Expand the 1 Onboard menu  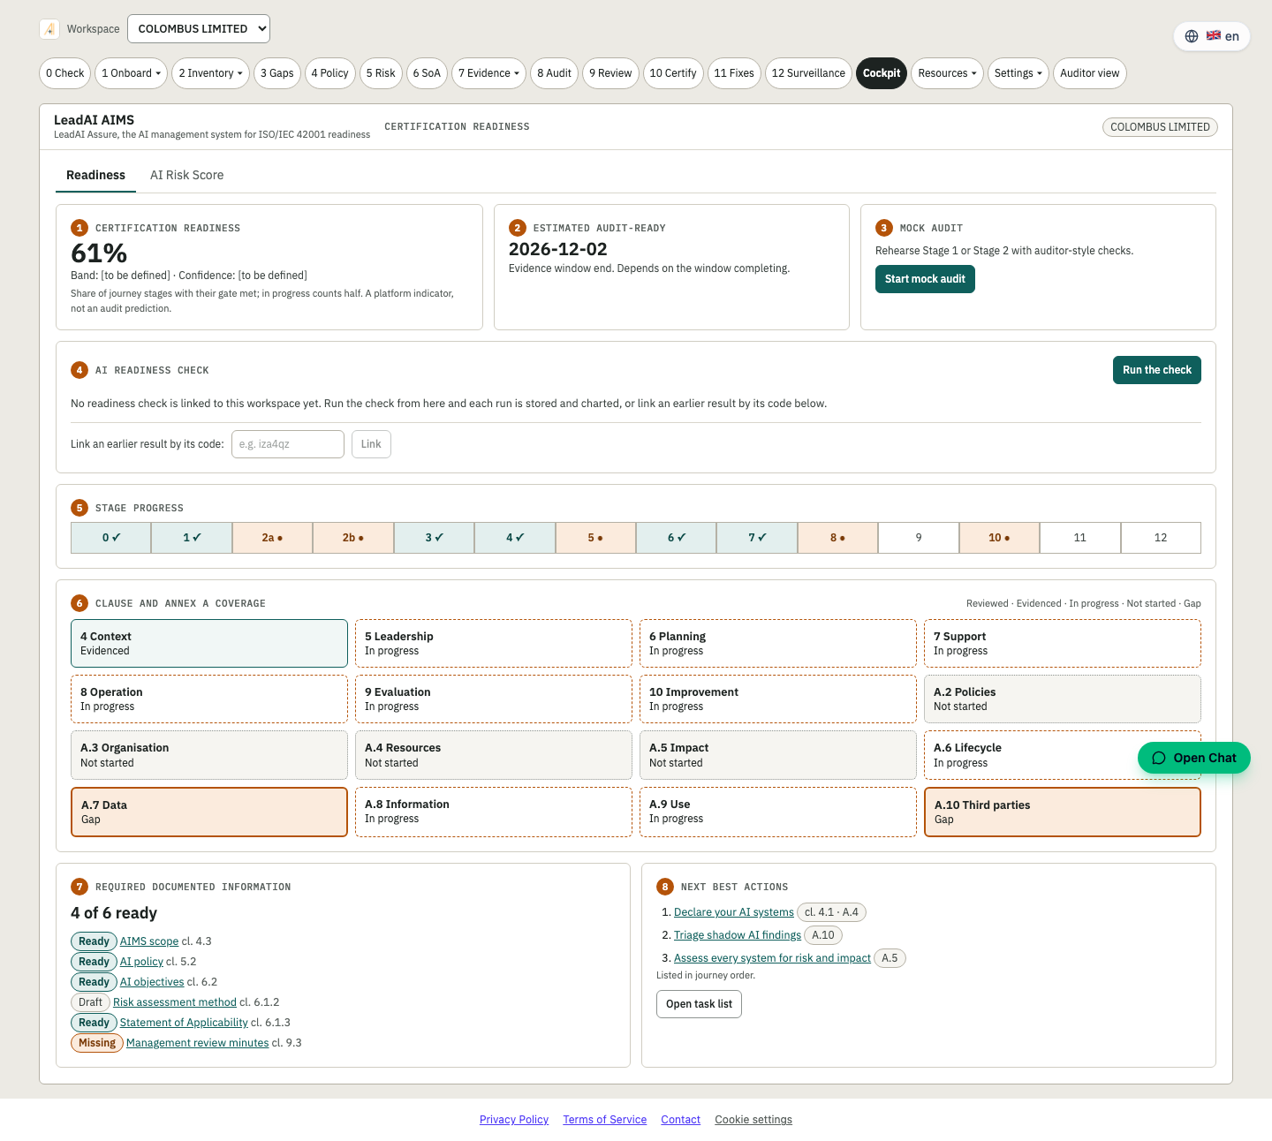point(131,73)
